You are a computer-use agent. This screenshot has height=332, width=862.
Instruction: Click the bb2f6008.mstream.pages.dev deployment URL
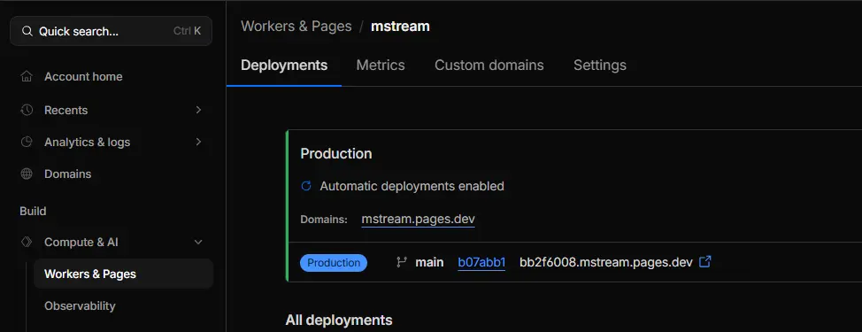[606, 262]
